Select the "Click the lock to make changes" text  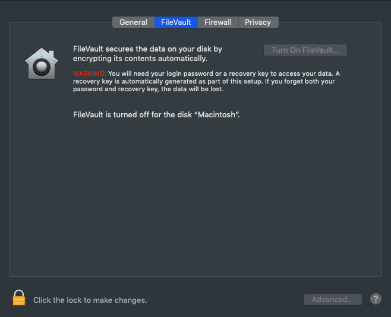90,300
